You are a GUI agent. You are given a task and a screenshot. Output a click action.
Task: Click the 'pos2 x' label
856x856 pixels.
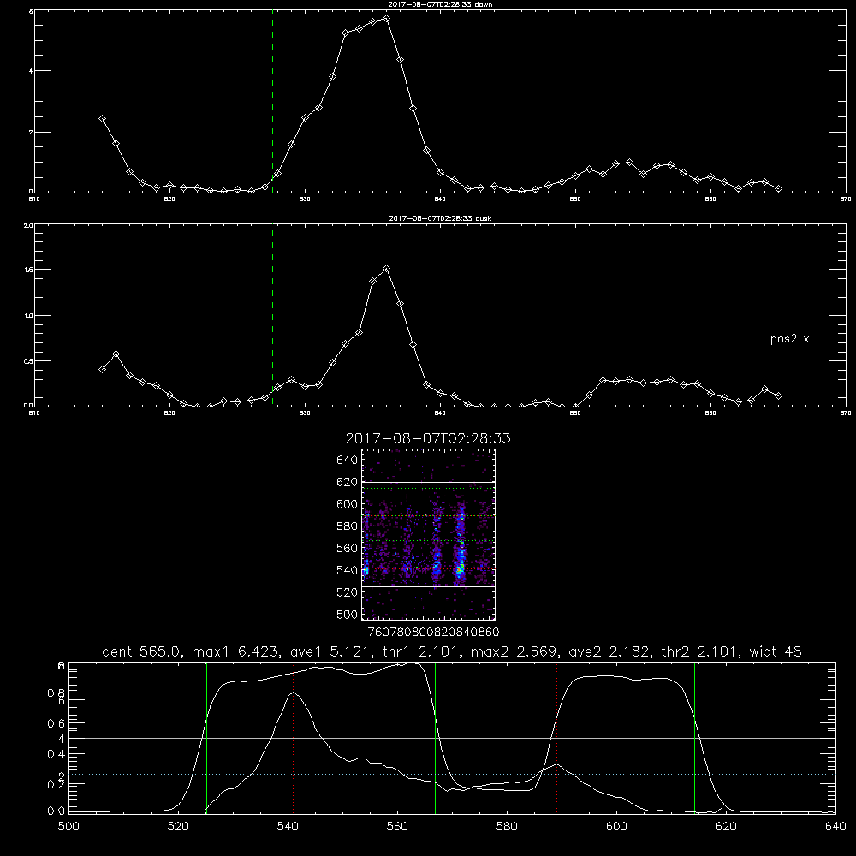[789, 339]
